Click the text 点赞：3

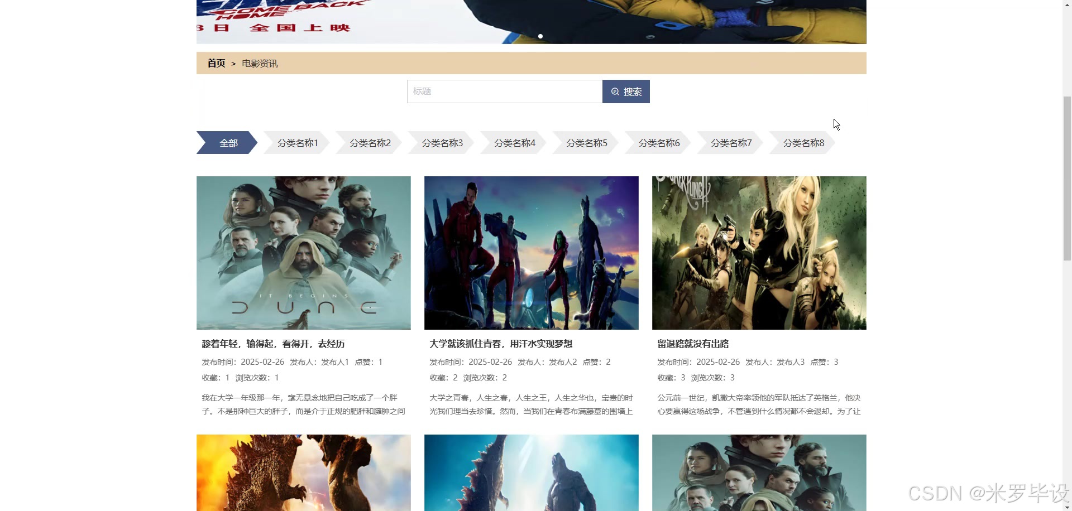824,362
